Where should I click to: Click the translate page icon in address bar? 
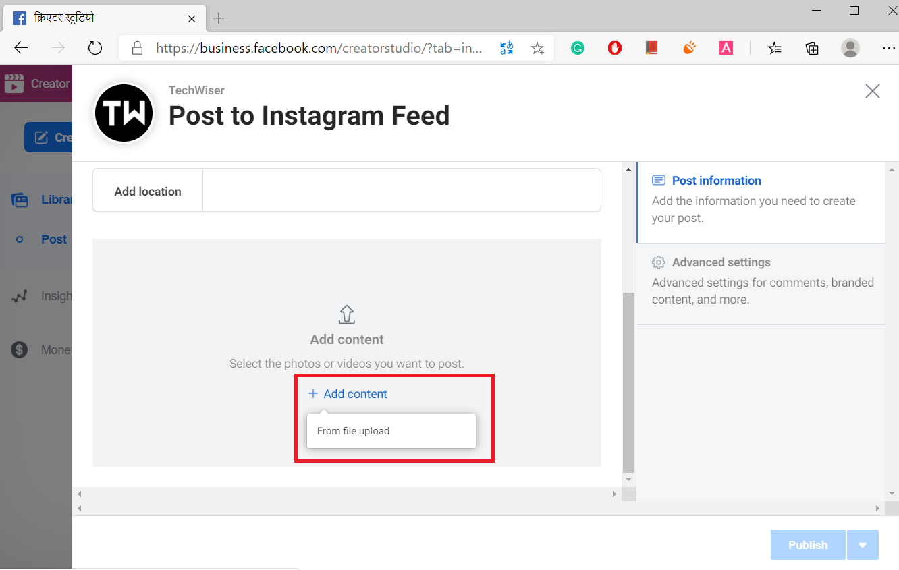coord(506,48)
